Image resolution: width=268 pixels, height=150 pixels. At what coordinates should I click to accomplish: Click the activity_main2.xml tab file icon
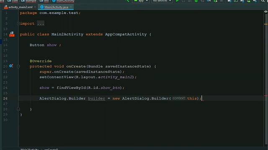6,7
